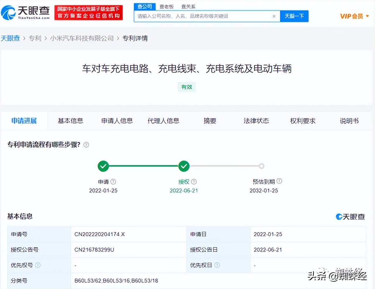Viewport: 375px width, 289px height.
Task: Click the green 有效 status badge
Action: 187,87
